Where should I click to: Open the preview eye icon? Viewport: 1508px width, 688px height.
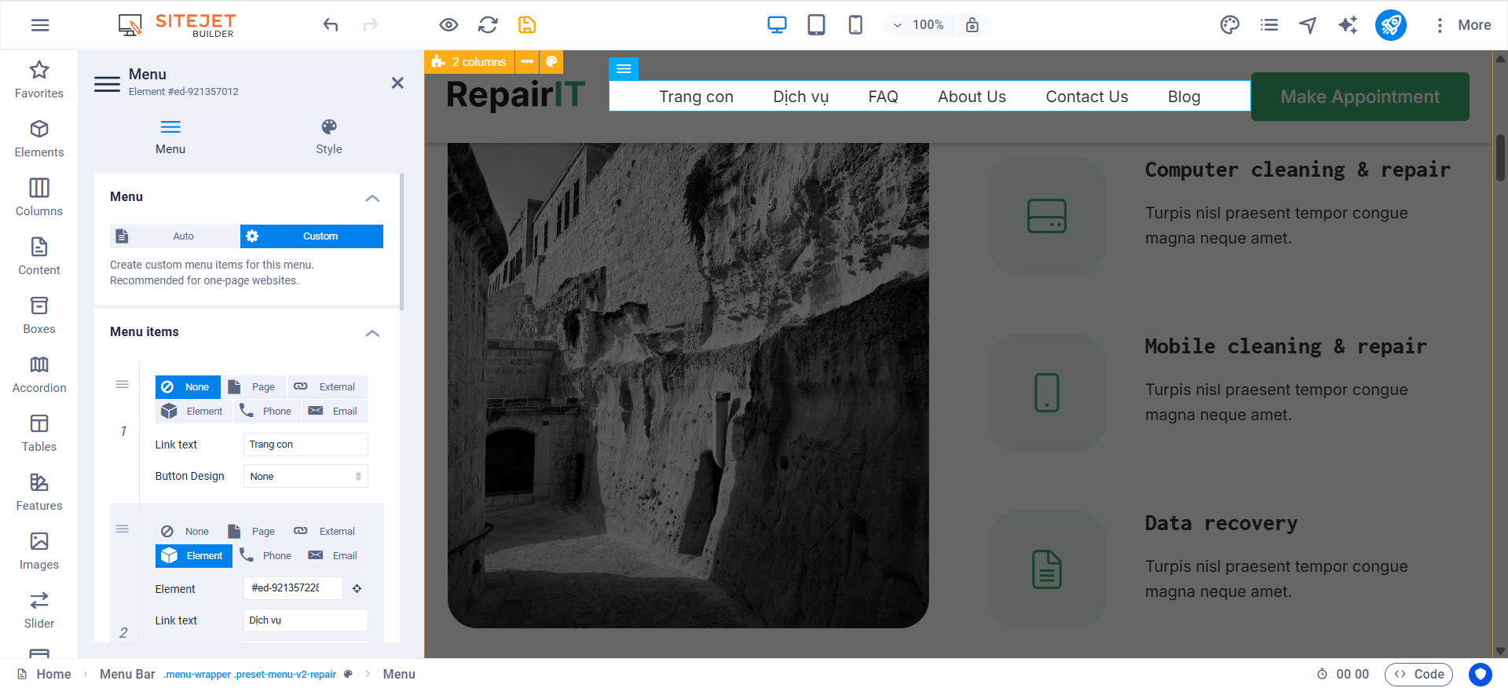click(x=448, y=25)
